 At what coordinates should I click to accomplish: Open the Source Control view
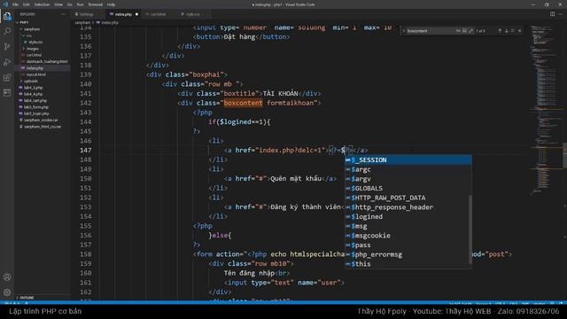pyautogui.click(x=7, y=46)
